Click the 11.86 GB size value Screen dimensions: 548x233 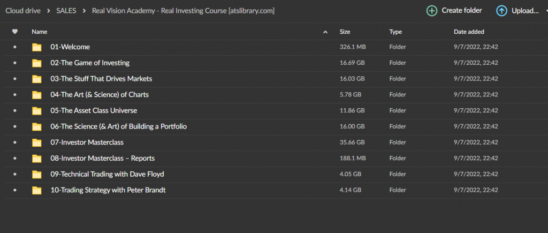[x=352, y=110]
